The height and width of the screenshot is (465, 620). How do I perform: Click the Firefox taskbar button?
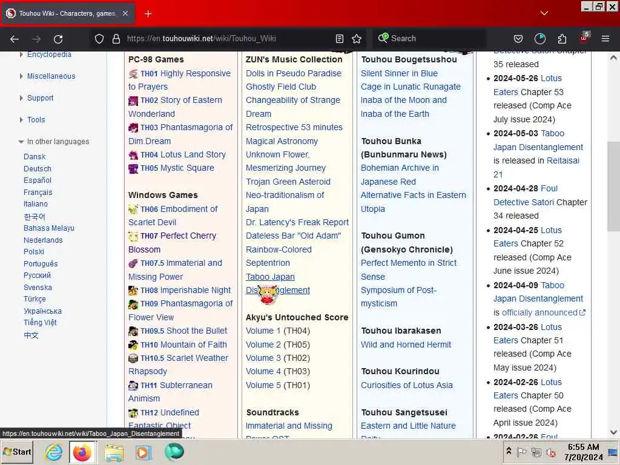tap(82, 452)
